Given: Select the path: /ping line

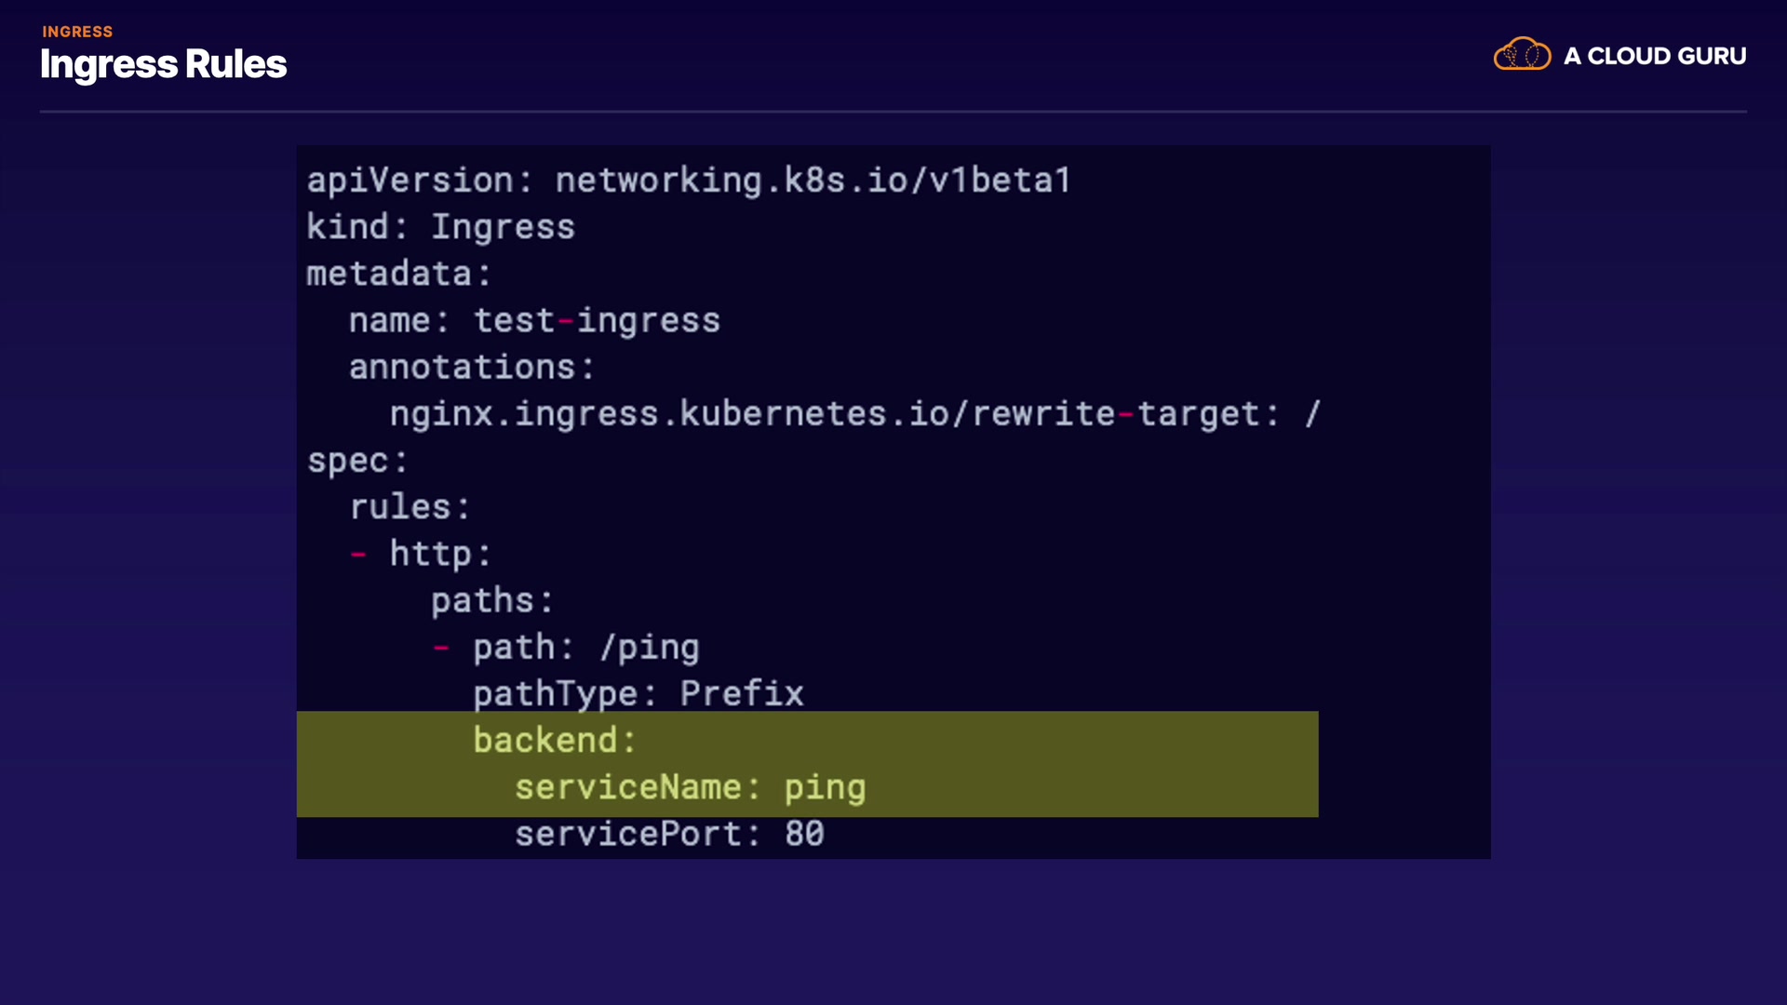Looking at the screenshot, I should pyautogui.click(x=585, y=648).
